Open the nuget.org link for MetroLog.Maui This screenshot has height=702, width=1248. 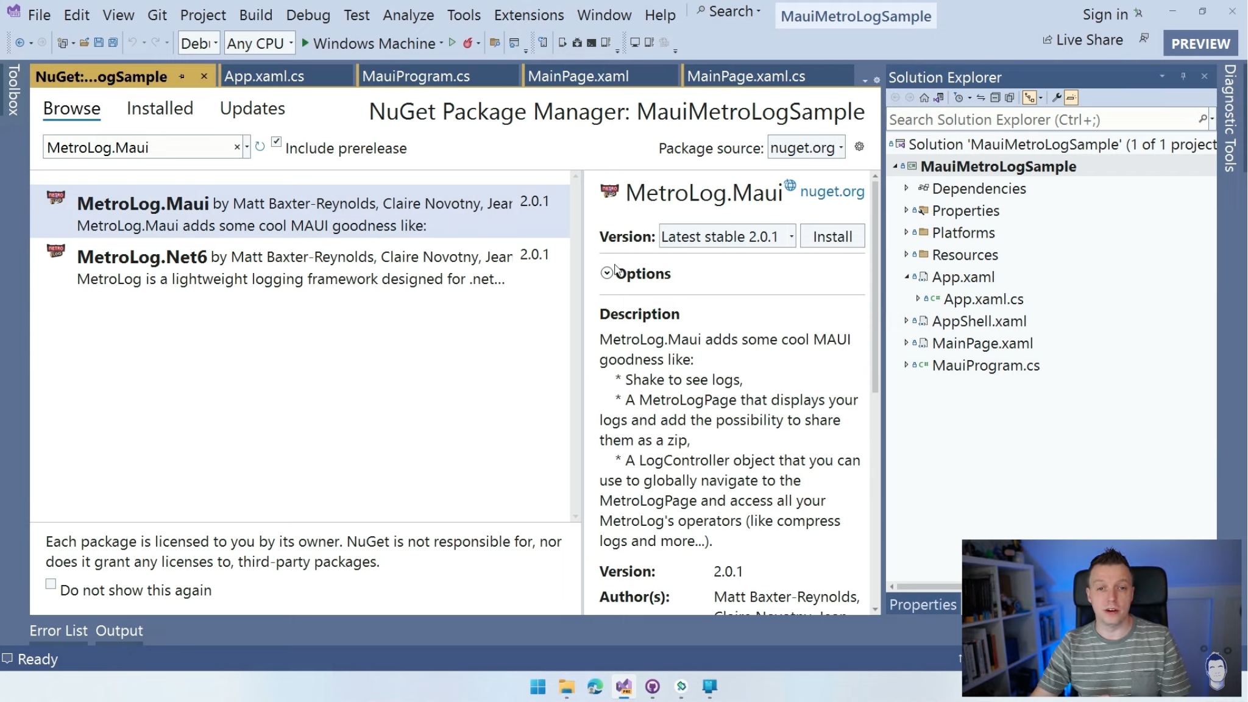pos(832,191)
